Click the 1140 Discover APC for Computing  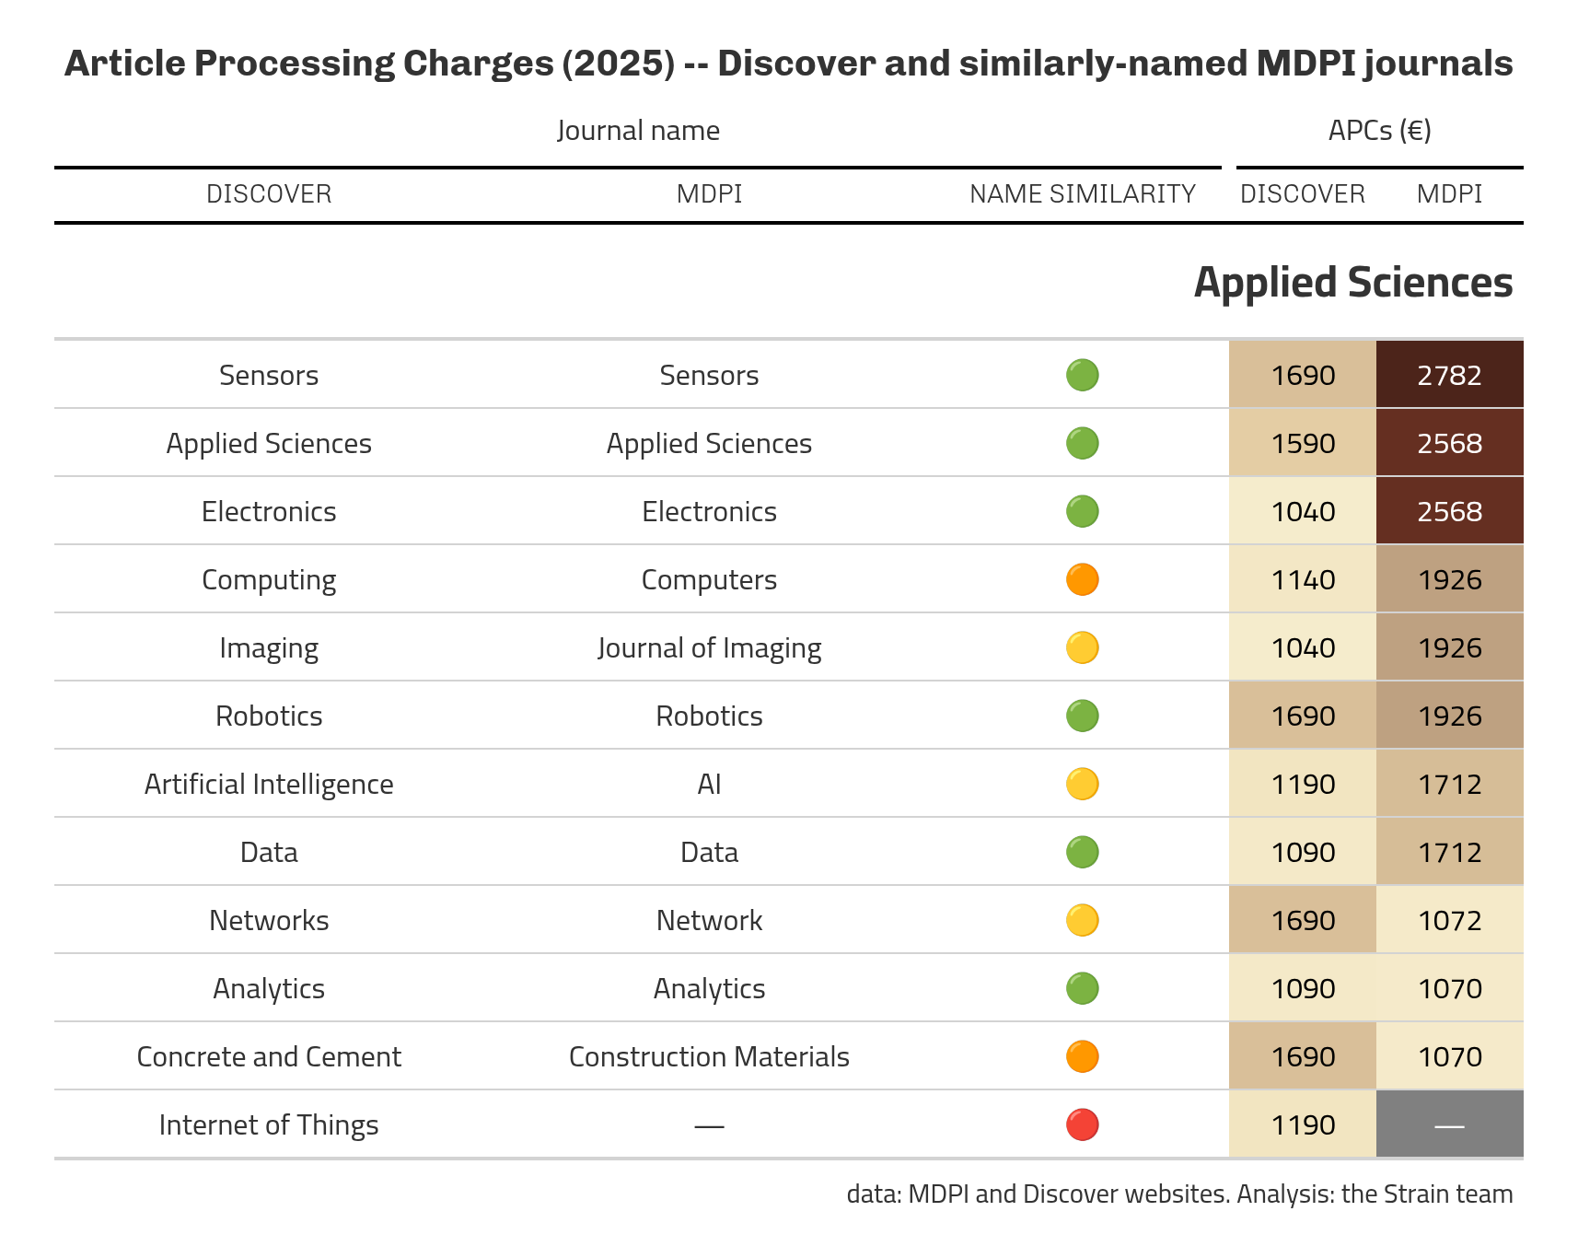tap(1303, 579)
